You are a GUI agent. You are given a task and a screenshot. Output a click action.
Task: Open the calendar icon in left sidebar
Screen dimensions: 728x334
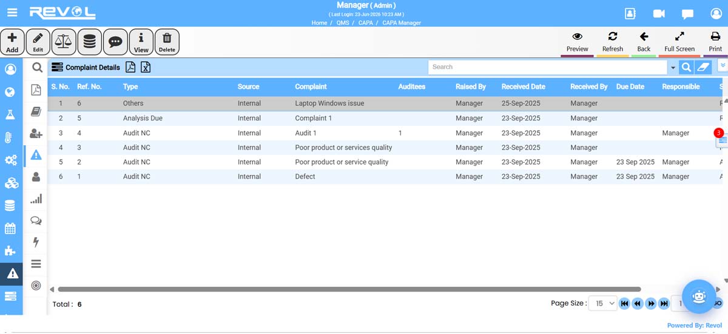(10, 229)
